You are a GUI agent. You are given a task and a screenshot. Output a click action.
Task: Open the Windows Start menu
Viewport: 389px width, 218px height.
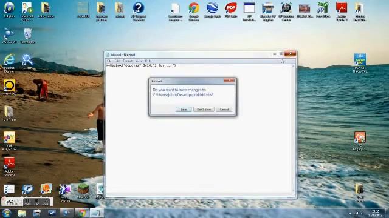click(x=7, y=213)
